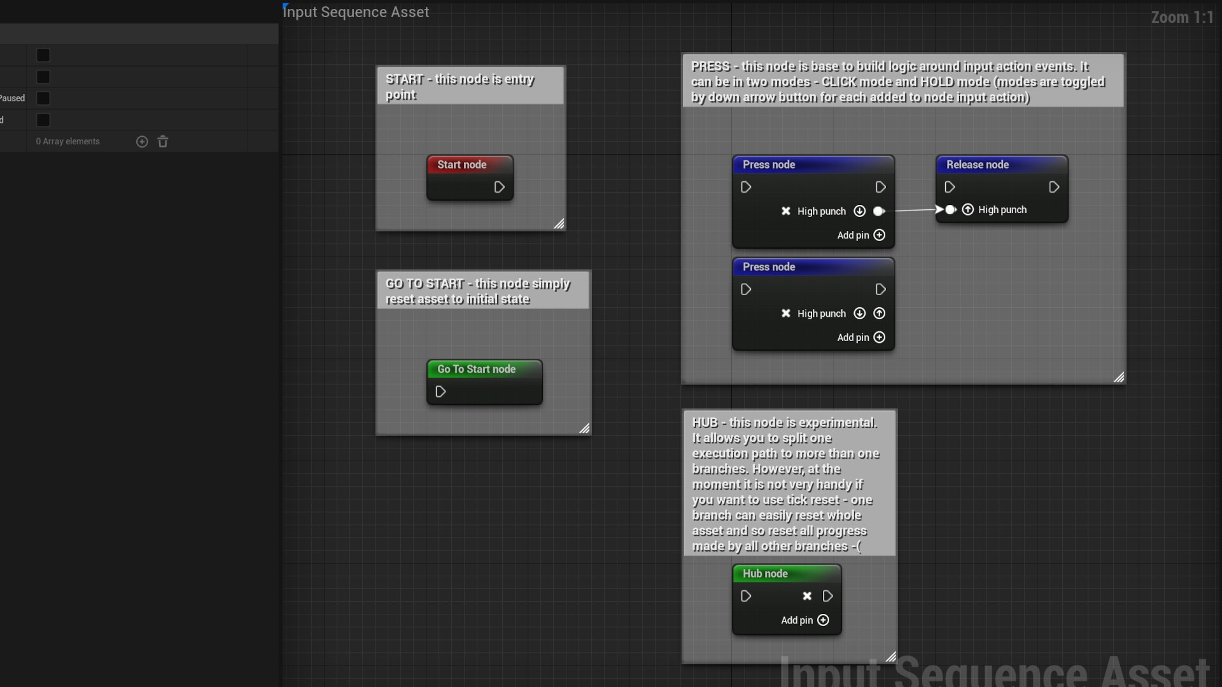Click down-arrow mode toggle on lower Press node
This screenshot has width=1222, height=687.
(860, 313)
